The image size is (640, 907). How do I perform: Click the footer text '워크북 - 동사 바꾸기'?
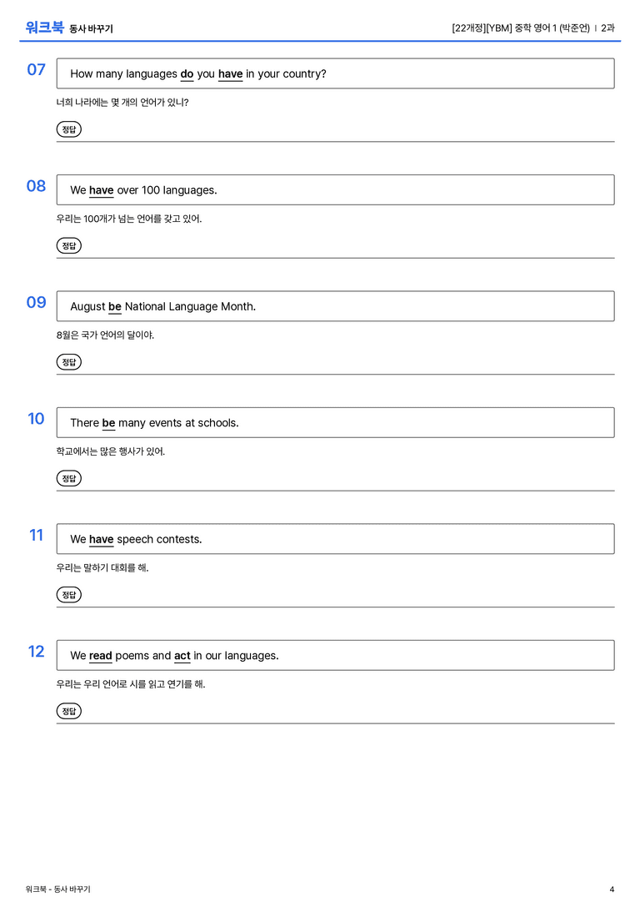tap(57, 889)
